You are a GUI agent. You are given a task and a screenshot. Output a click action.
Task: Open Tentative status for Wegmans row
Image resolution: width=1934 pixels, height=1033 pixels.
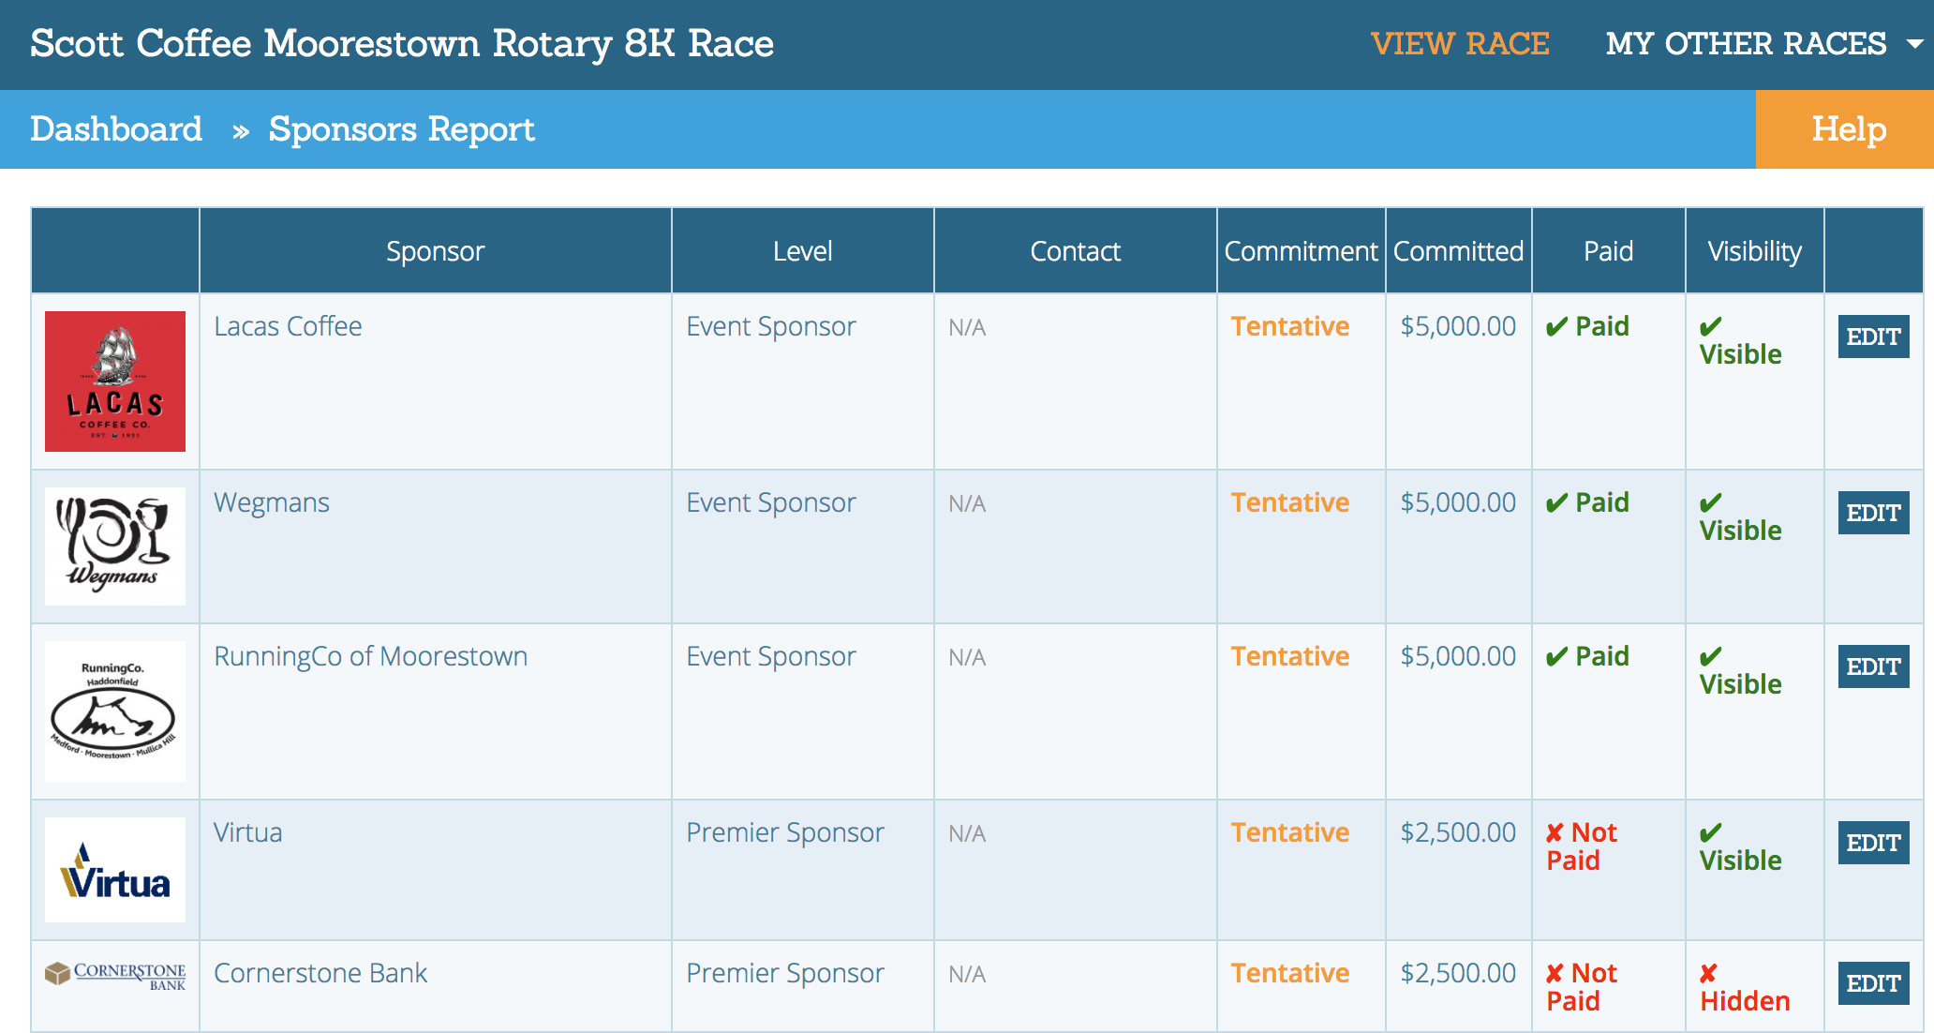[x=1290, y=502]
